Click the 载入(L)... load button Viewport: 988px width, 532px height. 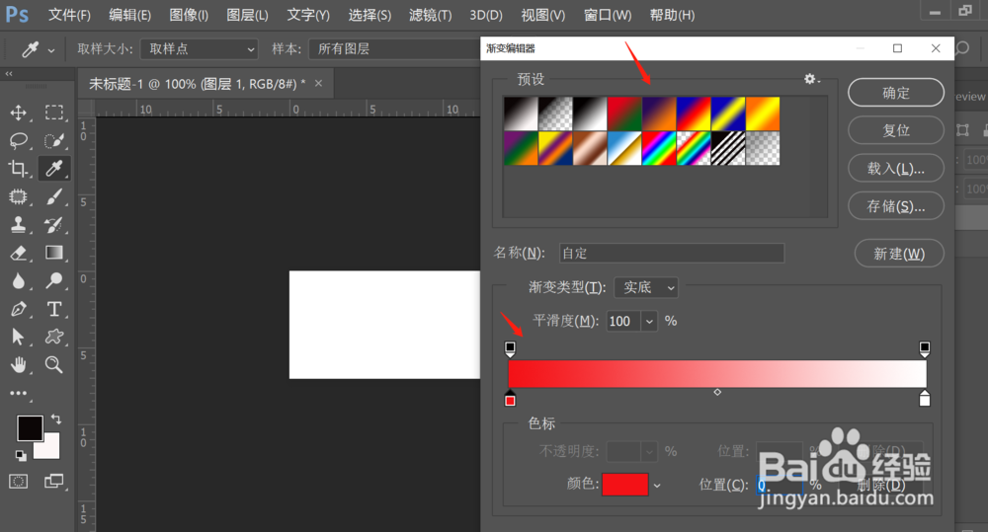(x=896, y=168)
